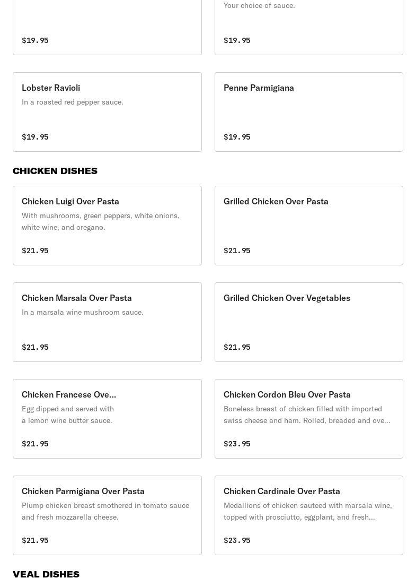
Task: Click the Chicken Dishes section heading
Action: (55, 171)
